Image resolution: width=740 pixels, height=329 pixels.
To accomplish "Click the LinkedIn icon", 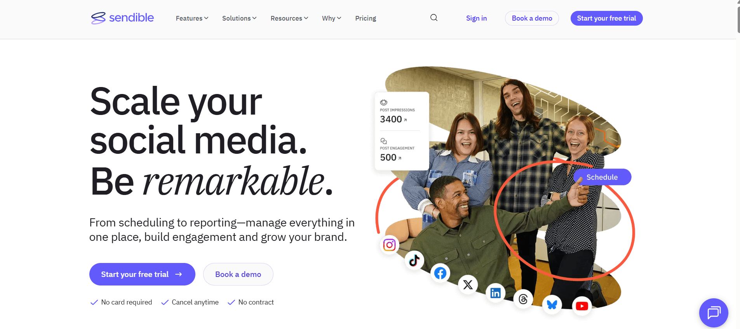I will [495, 293].
